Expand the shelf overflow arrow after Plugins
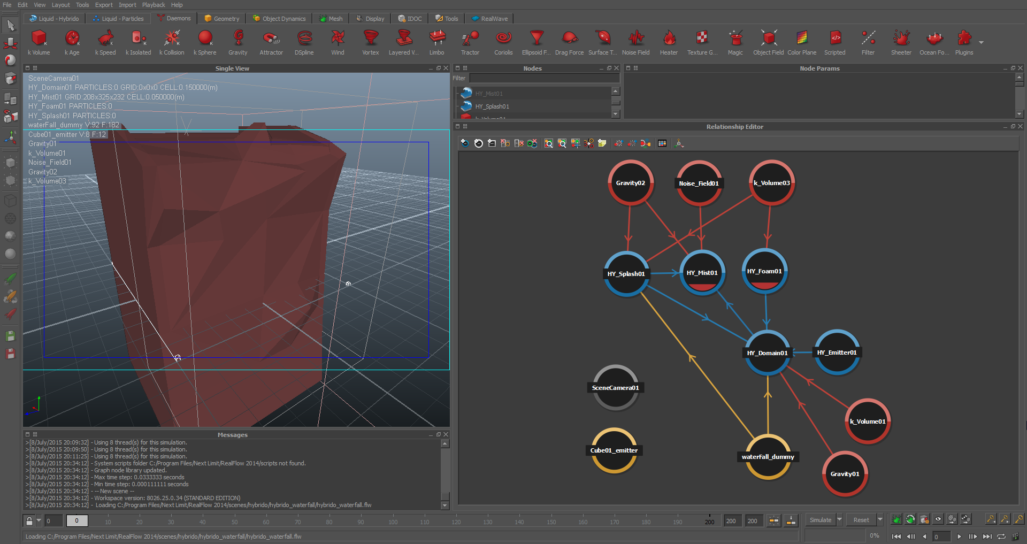The height and width of the screenshot is (544, 1027). (981, 42)
